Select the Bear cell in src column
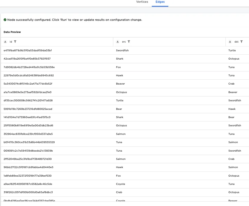The height and width of the screenshot is (206, 249). tap(119, 109)
